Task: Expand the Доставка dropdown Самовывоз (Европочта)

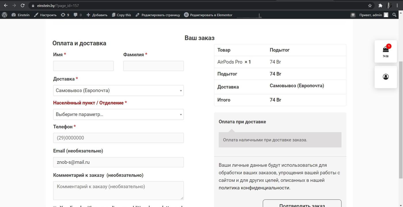Action: point(118,90)
